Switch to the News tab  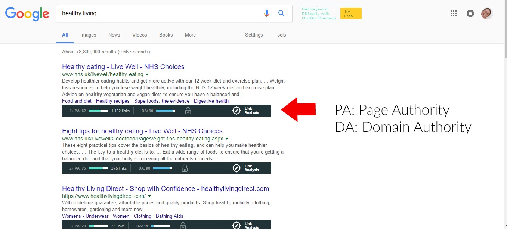point(114,35)
